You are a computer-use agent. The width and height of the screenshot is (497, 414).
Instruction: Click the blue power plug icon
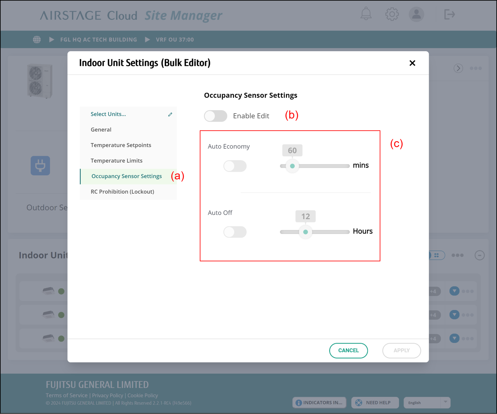click(40, 165)
